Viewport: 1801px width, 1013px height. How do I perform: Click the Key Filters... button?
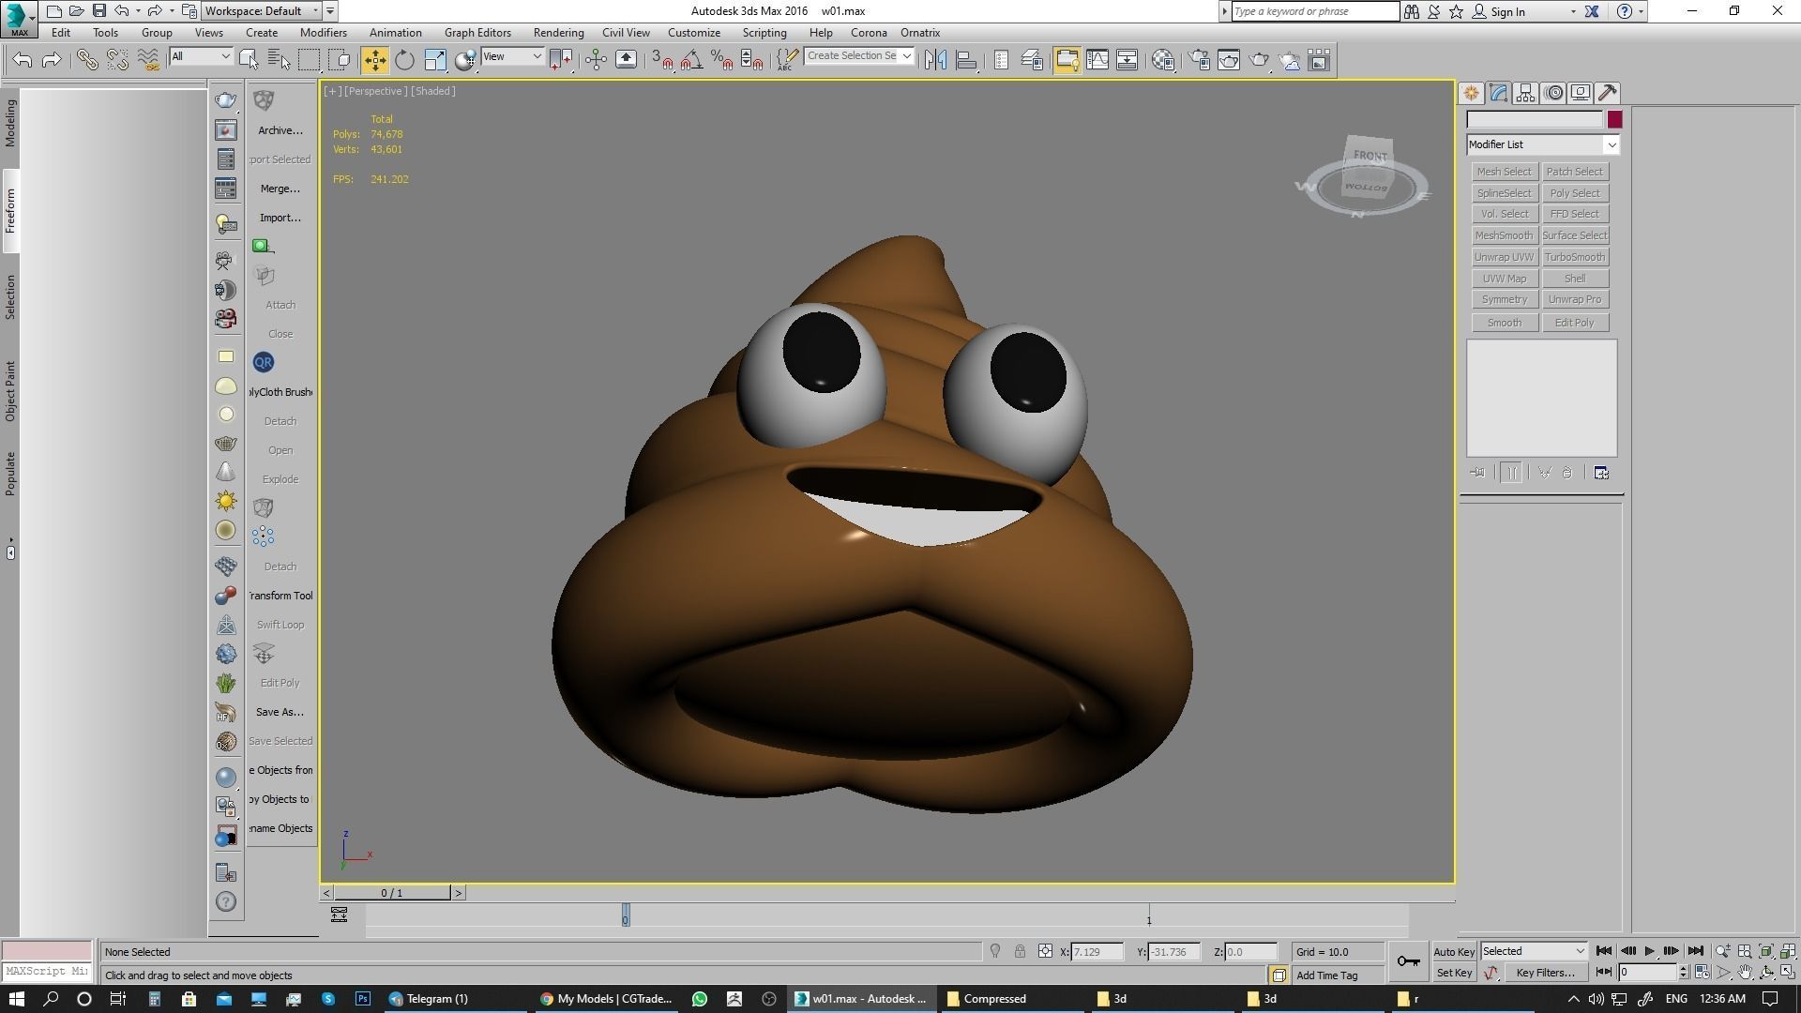click(x=1545, y=973)
